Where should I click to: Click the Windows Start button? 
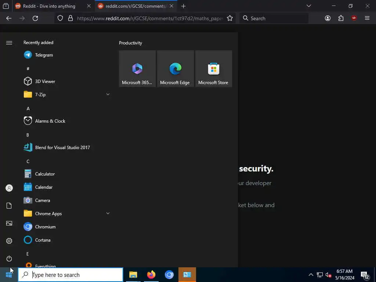point(9,275)
